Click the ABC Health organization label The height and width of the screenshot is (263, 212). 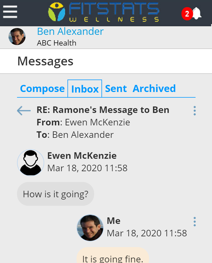click(x=57, y=43)
